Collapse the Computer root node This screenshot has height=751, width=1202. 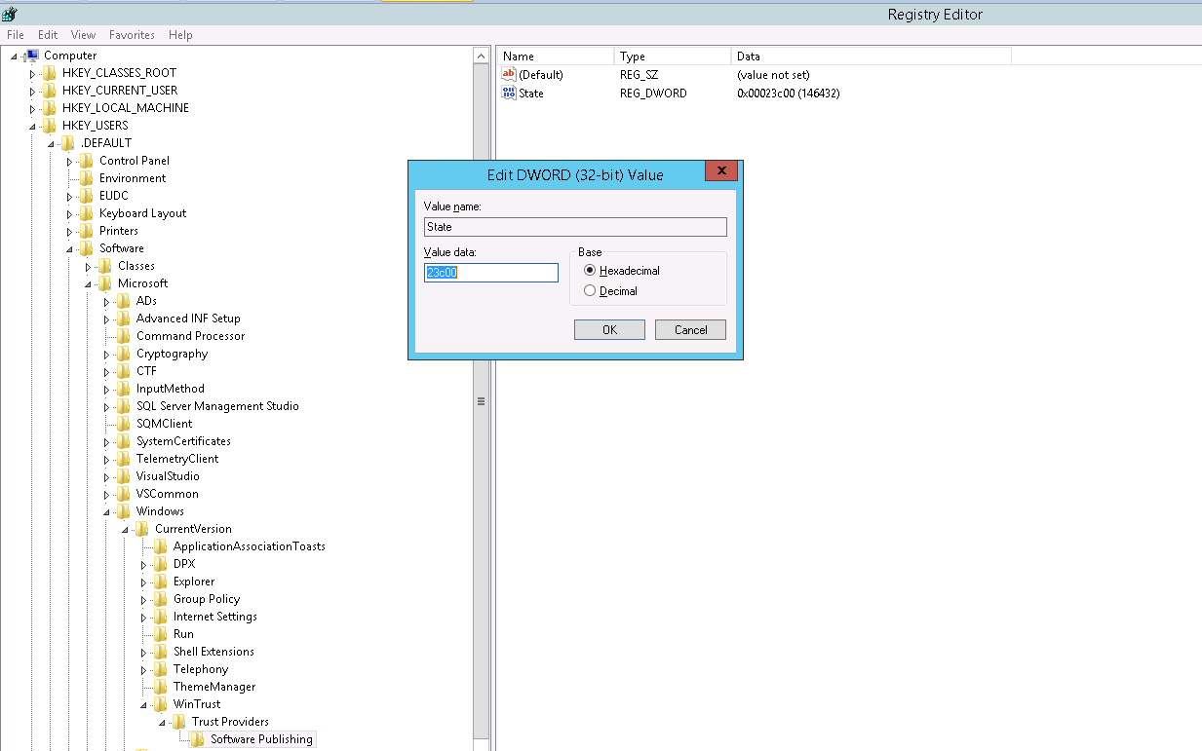(15, 56)
